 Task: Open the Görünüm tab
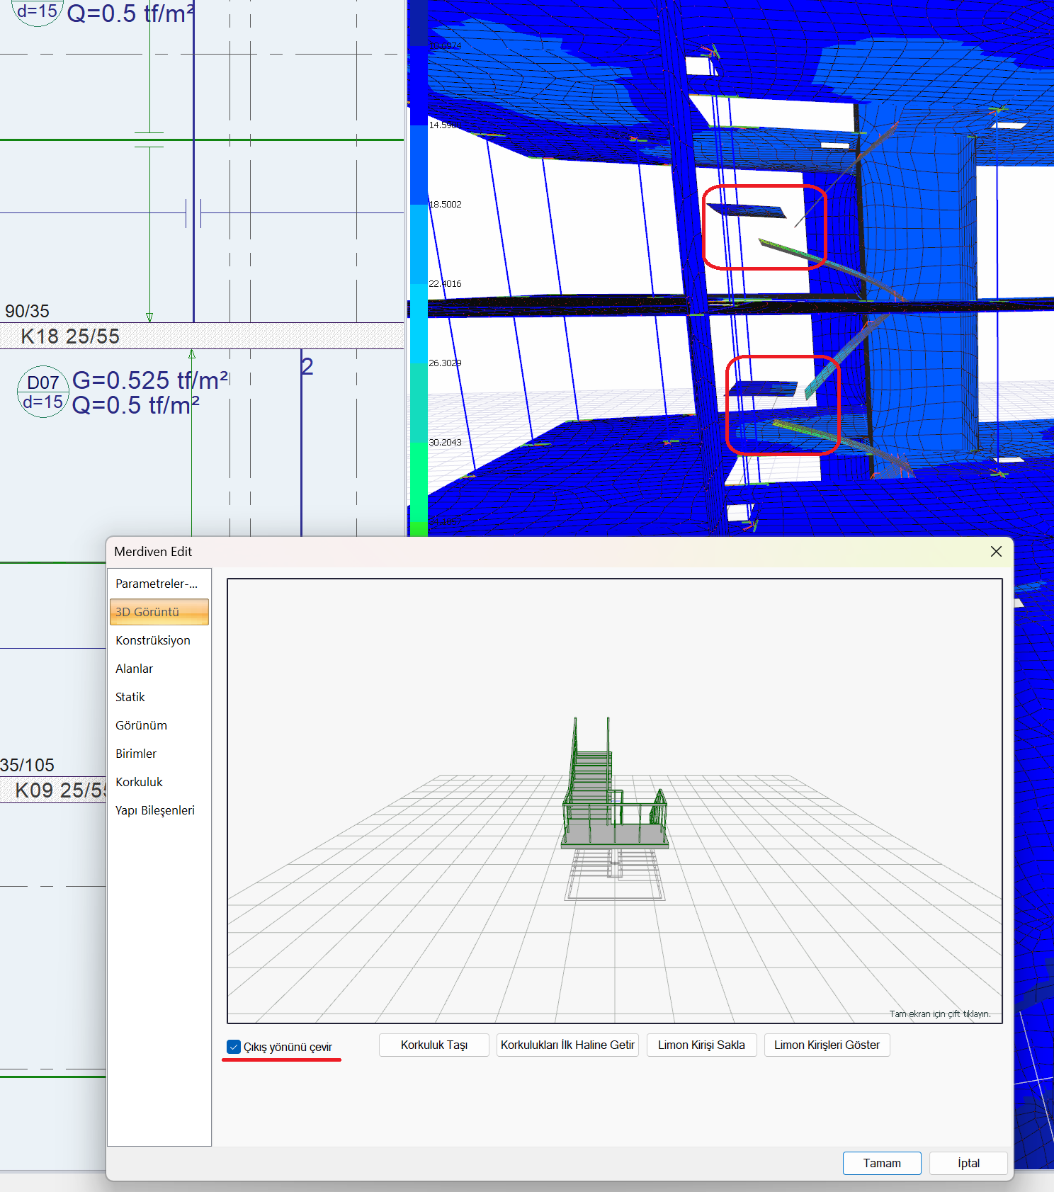(142, 725)
